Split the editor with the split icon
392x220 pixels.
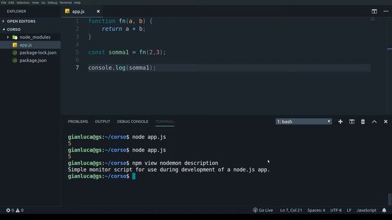pos(374,12)
